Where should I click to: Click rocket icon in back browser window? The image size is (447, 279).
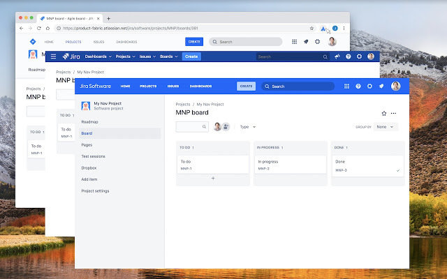[306, 42]
